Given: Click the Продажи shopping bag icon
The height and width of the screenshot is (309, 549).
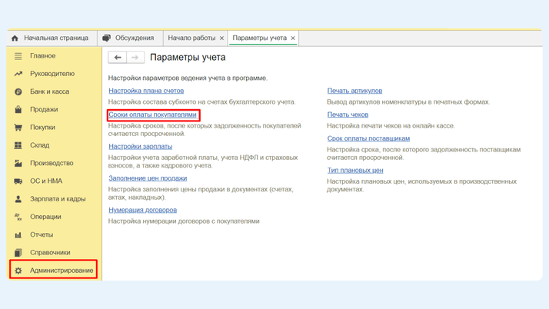Looking at the screenshot, I should (x=18, y=109).
